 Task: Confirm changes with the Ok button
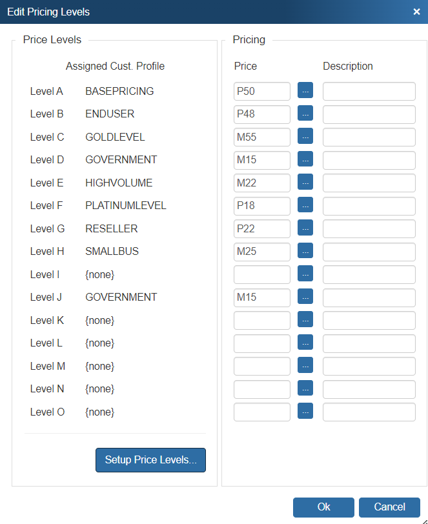(323, 507)
